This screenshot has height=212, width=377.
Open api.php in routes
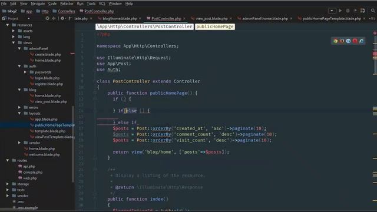[29, 166]
